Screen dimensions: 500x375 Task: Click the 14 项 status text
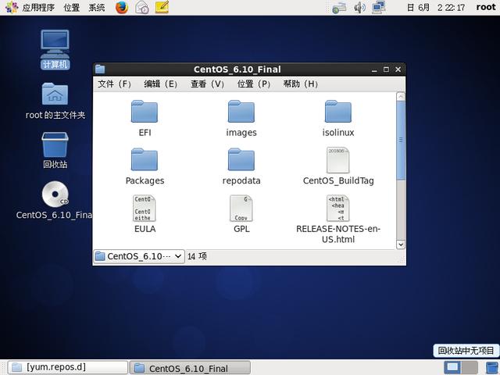coord(197,256)
